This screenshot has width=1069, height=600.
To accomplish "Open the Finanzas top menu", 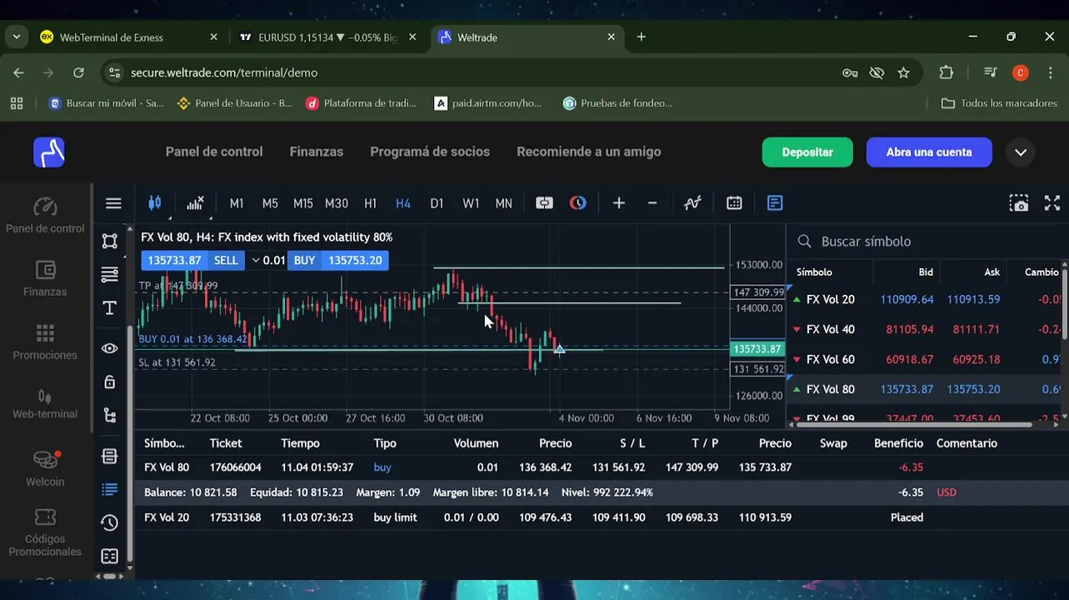I will click(317, 152).
